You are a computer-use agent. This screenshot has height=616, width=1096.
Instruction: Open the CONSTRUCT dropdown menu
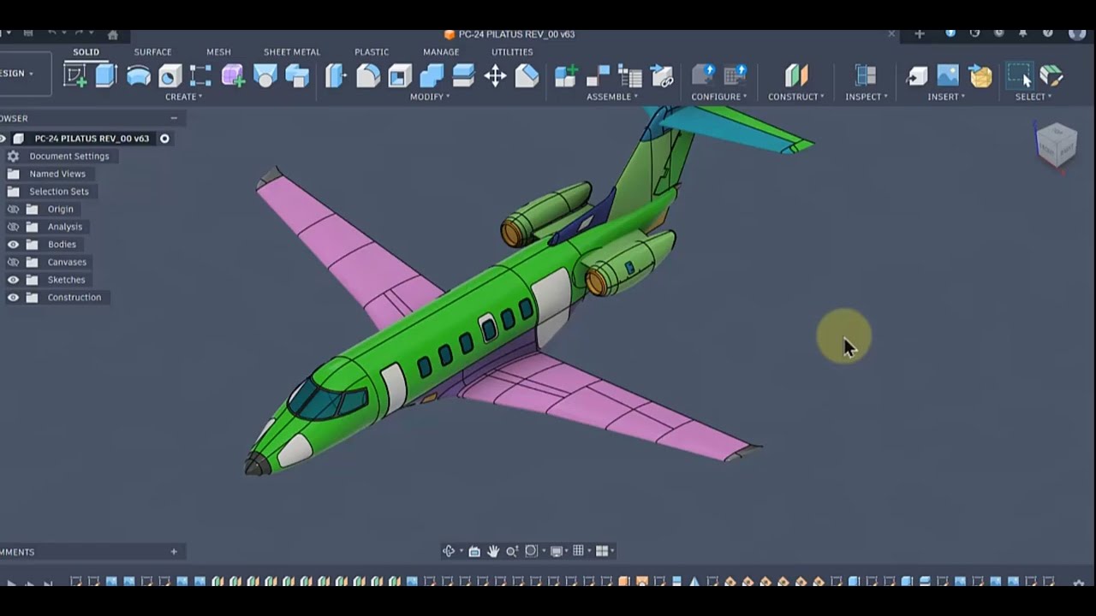[x=796, y=97]
